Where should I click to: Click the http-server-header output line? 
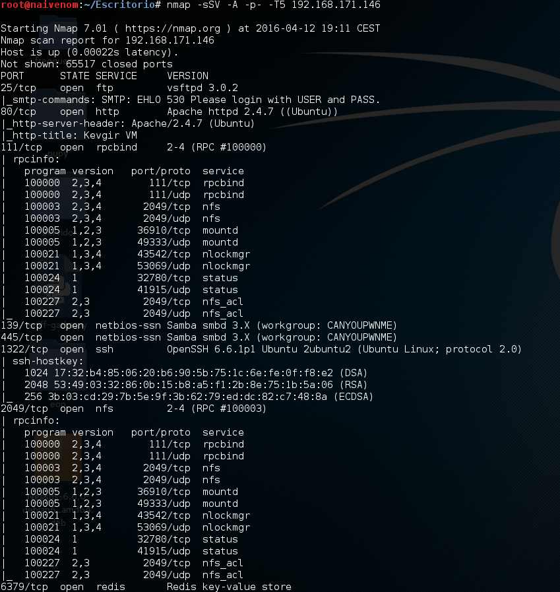[128, 123]
